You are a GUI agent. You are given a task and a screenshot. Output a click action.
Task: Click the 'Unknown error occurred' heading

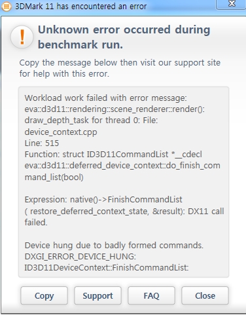(124, 37)
